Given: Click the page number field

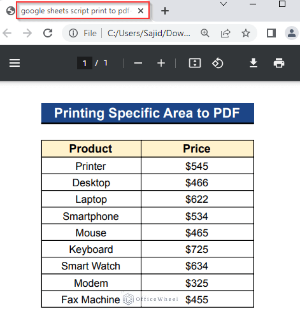Looking at the screenshot, I should tap(84, 63).
